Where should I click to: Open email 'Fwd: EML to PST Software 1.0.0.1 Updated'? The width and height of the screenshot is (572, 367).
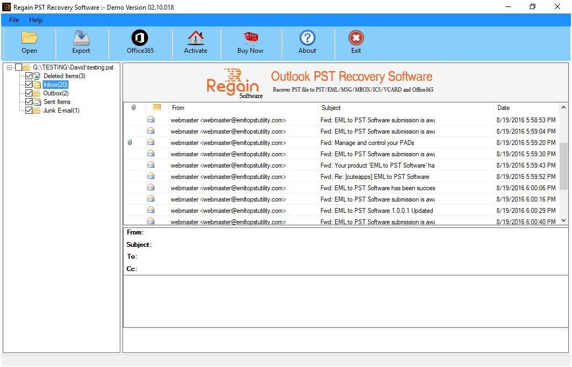pos(377,211)
